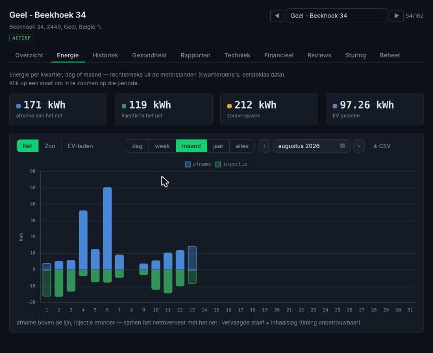Image resolution: width=433 pixels, height=353 pixels.
Task: Download the data as CSV
Action: coord(382,146)
